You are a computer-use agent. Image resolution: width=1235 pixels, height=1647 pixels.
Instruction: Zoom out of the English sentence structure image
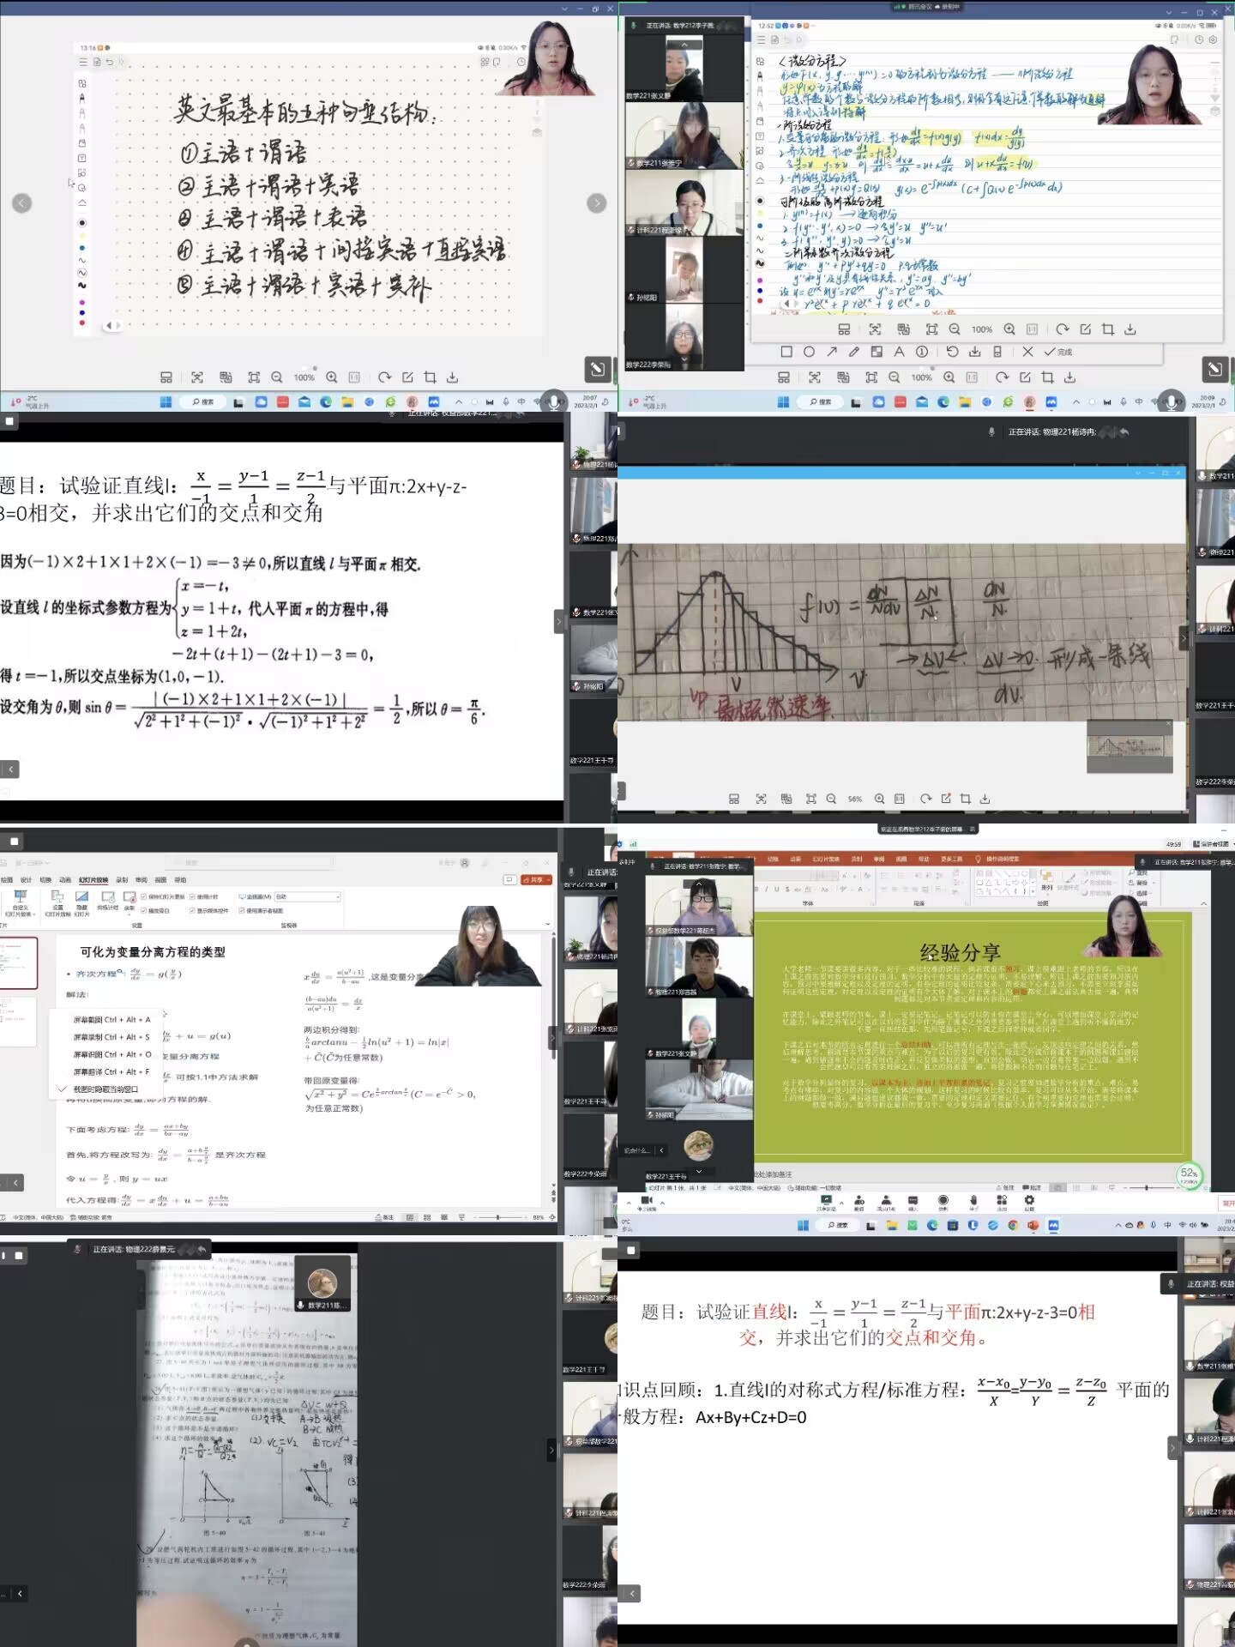click(277, 377)
